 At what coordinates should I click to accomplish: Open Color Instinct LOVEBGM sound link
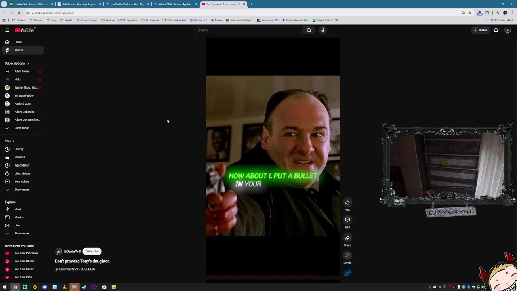click(76, 269)
